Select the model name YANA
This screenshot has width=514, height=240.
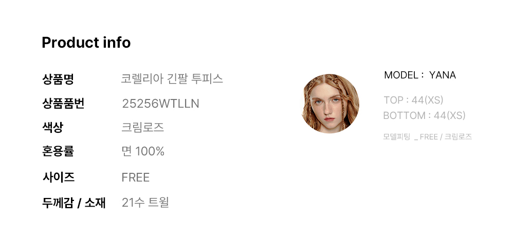[442, 75]
